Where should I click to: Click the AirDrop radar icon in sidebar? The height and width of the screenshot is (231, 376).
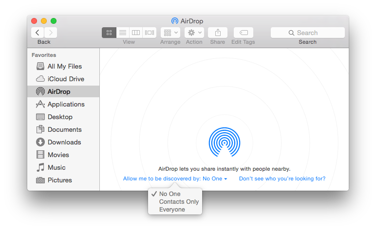[40, 91]
